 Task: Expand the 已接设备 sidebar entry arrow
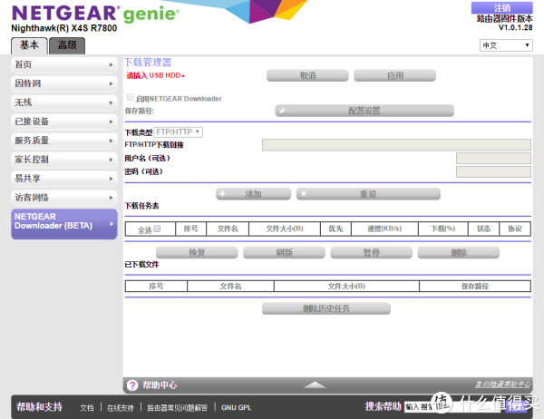(111, 122)
